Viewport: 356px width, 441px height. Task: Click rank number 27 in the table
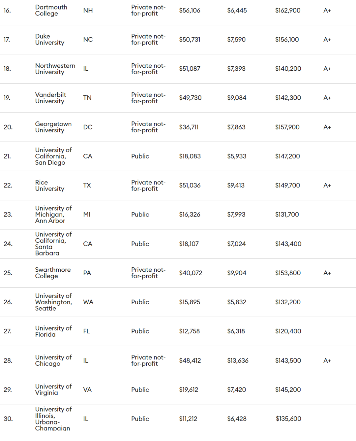pyautogui.click(x=8, y=331)
